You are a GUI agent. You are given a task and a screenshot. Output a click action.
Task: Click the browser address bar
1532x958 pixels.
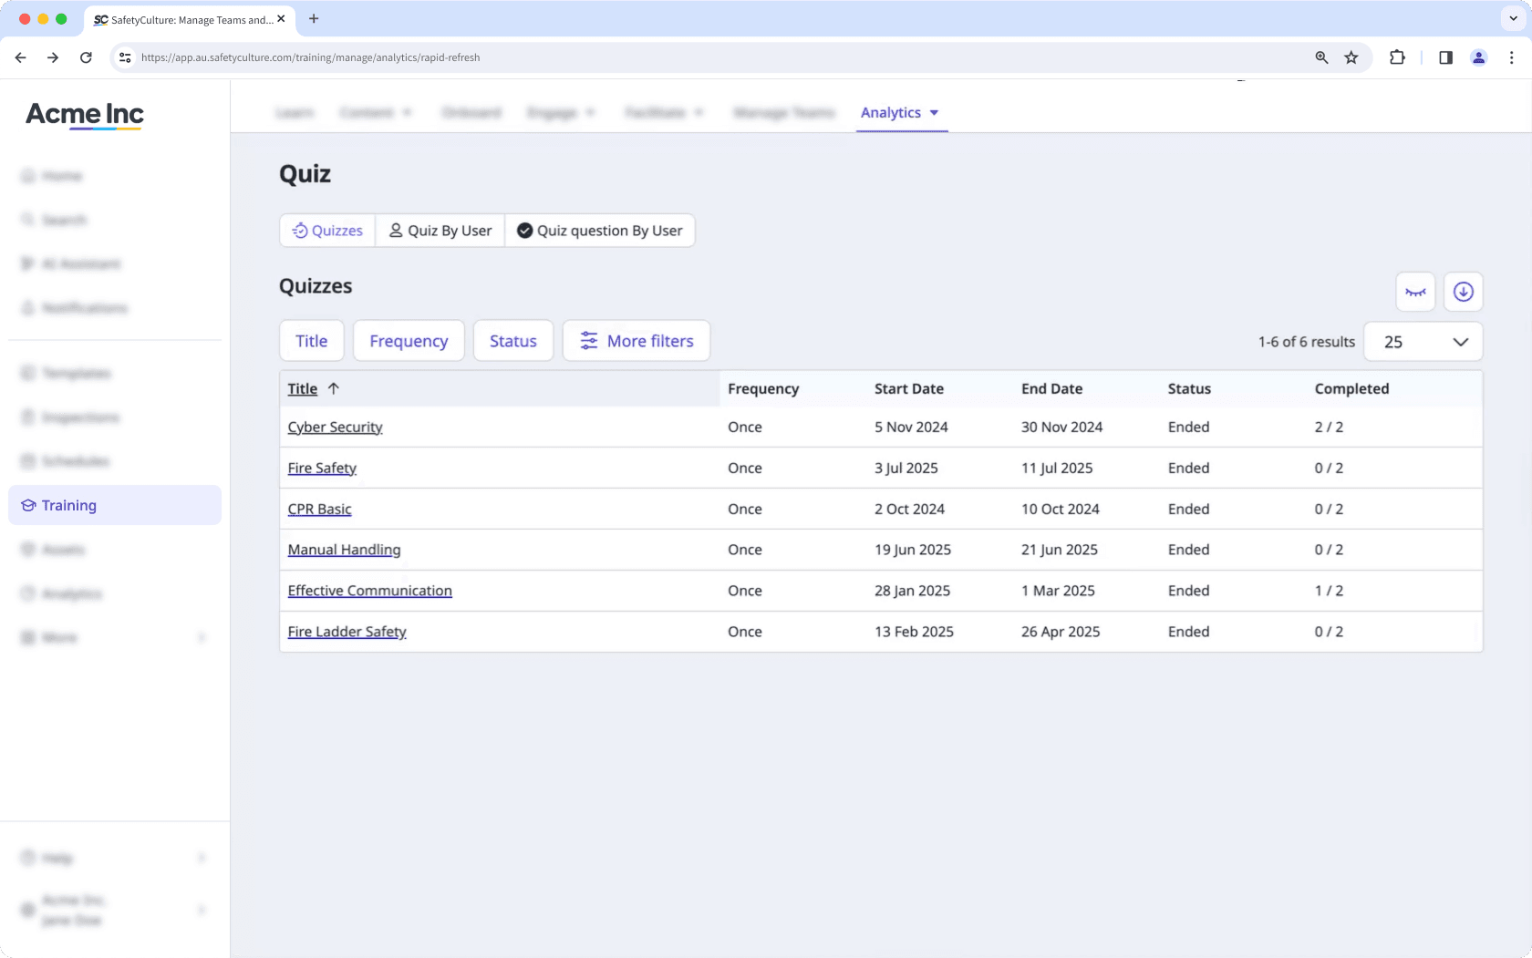pyautogui.click(x=310, y=57)
